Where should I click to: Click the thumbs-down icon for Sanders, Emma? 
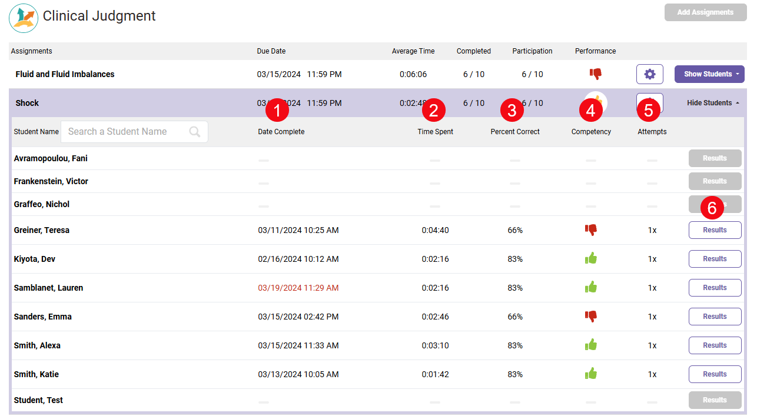pyautogui.click(x=591, y=316)
